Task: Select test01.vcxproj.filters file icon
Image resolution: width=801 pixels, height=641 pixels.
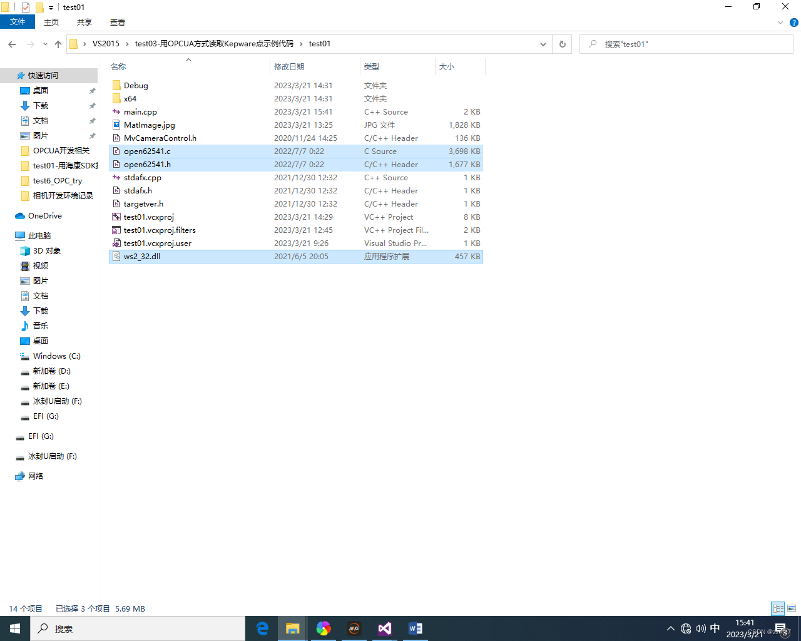Action: (116, 230)
